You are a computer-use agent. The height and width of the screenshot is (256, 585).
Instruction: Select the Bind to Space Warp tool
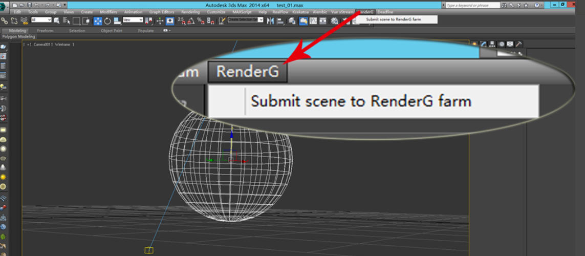coord(24,20)
